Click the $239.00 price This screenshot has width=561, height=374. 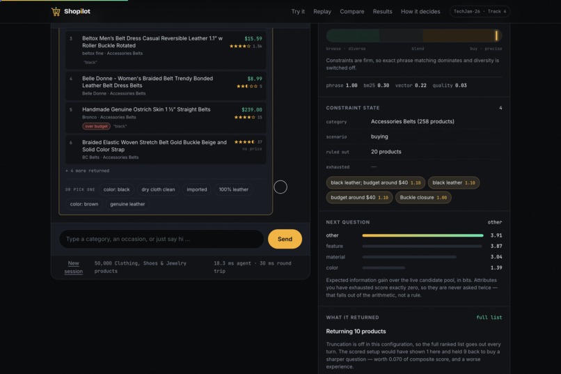(251, 110)
